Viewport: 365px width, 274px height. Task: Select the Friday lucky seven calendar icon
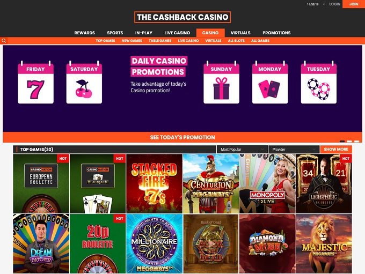(35, 83)
